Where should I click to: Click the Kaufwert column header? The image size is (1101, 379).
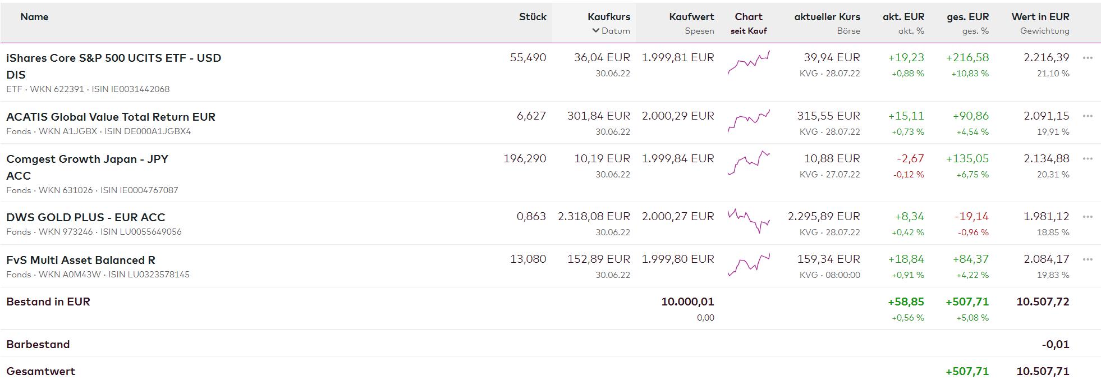[691, 17]
